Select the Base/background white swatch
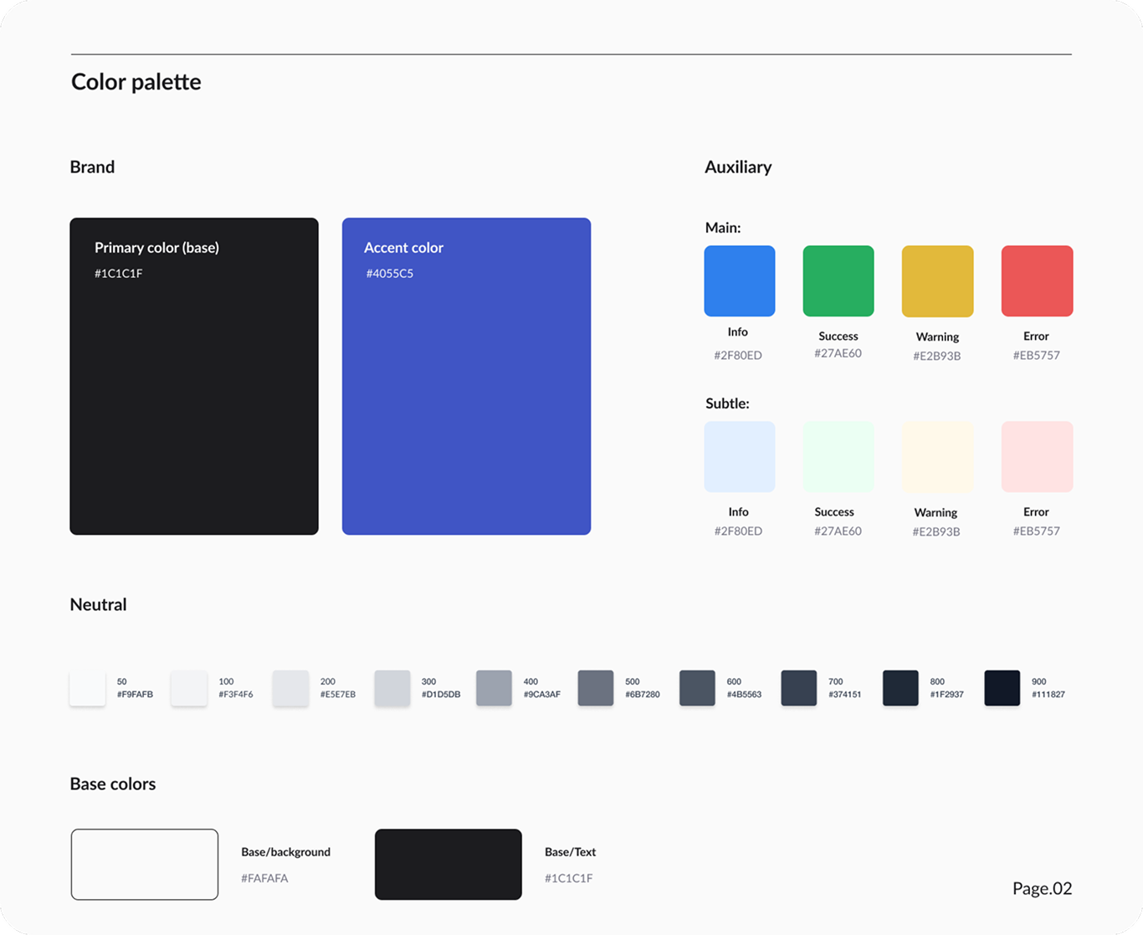The image size is (1143, 935). click(145, 865)
